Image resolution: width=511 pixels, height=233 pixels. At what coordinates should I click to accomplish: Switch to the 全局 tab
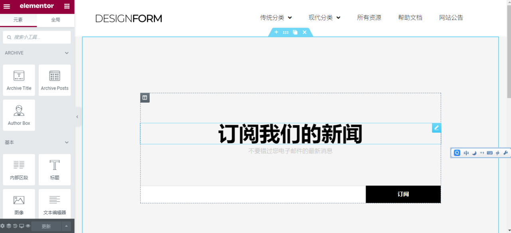tap(55, 19)
